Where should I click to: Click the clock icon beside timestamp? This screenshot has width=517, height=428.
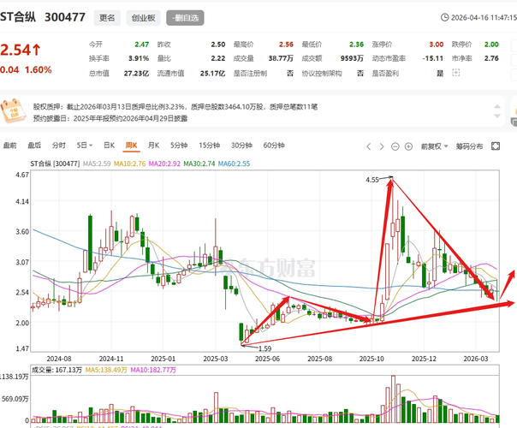pyautogui.click(x=444, y=17)
